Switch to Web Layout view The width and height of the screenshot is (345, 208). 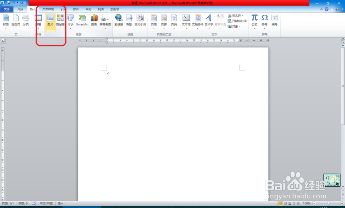[289, 204]
